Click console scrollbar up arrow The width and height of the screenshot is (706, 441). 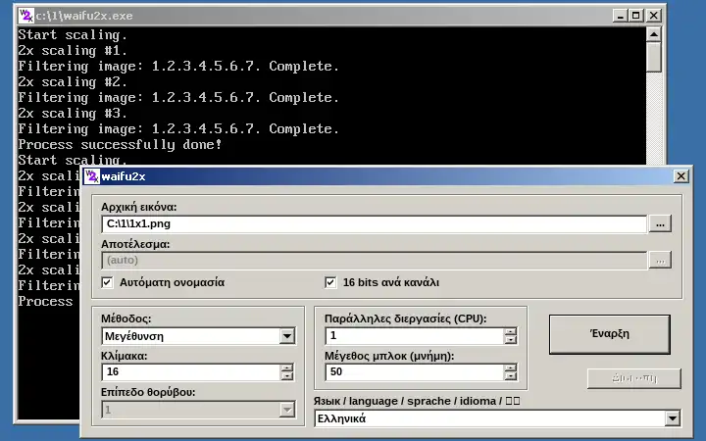tap(654, 34)
